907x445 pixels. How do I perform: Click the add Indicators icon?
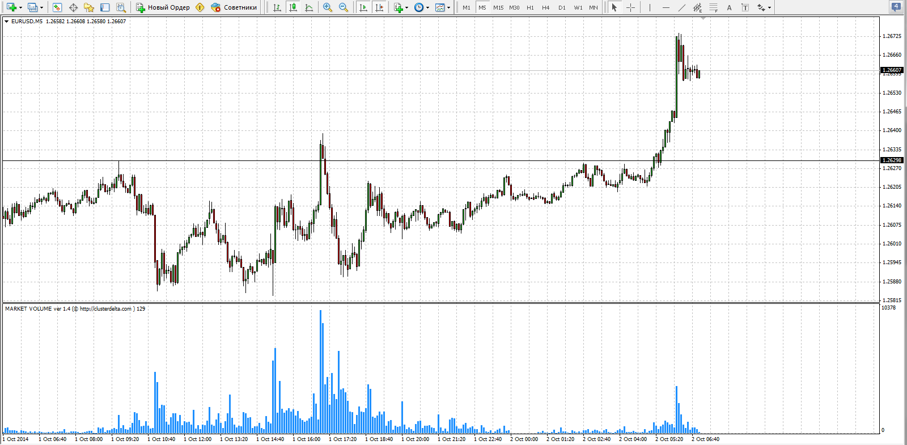click(x=398, y=7)
